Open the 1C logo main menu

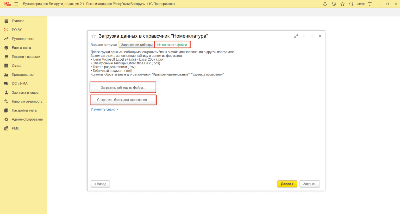[x=7, y=4]
